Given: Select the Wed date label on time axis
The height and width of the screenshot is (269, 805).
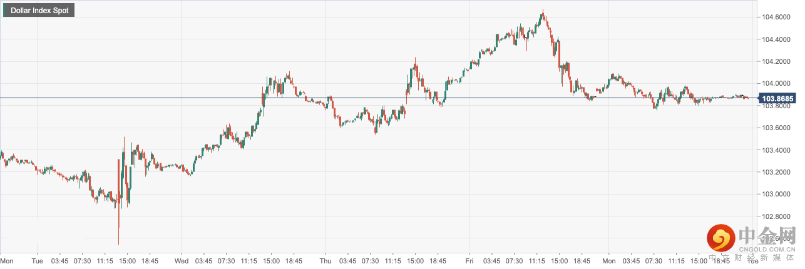Looking at the screenshot, I should [x=182, y=260].
